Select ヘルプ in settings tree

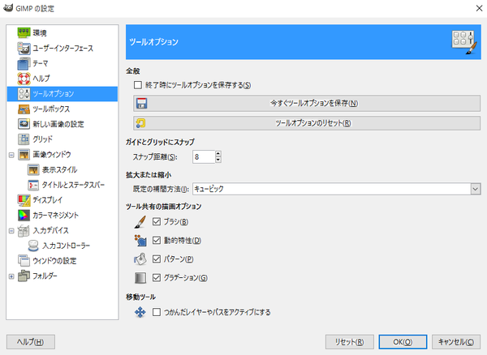(x=41, y=79)
